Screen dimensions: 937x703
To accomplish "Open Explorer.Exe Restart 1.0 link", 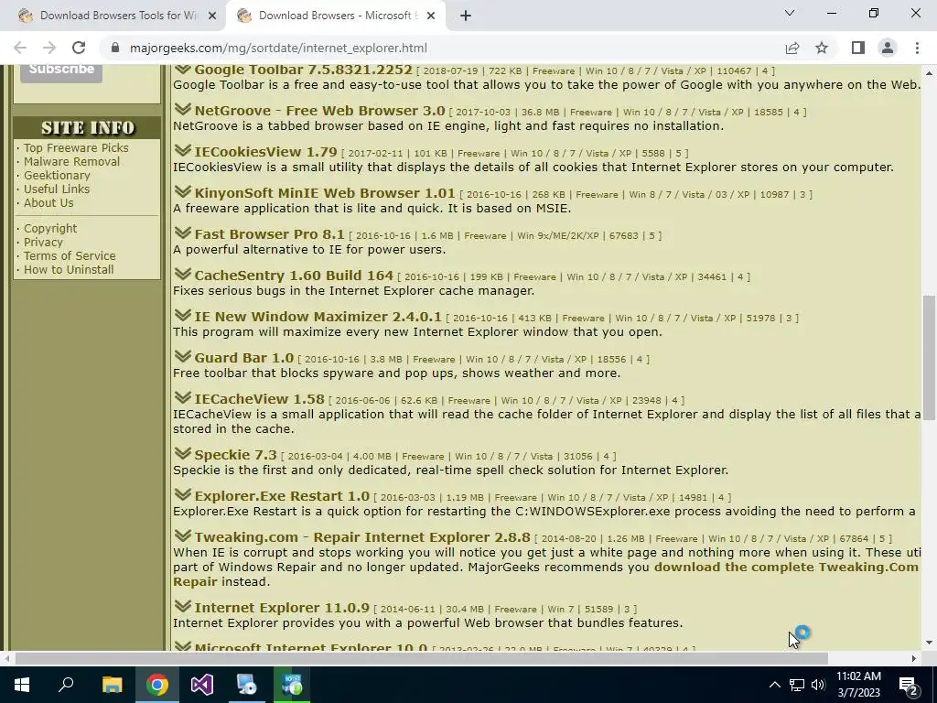I will pyautogui.click(x=282, y=497).
